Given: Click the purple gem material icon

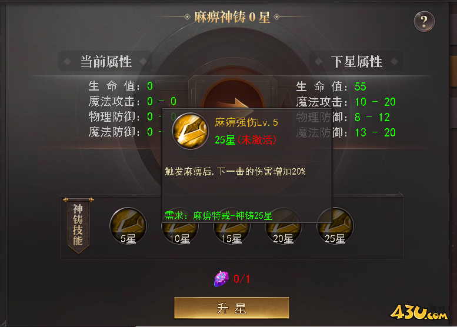Looking at the screenshot, I should (x=221, y=279).
